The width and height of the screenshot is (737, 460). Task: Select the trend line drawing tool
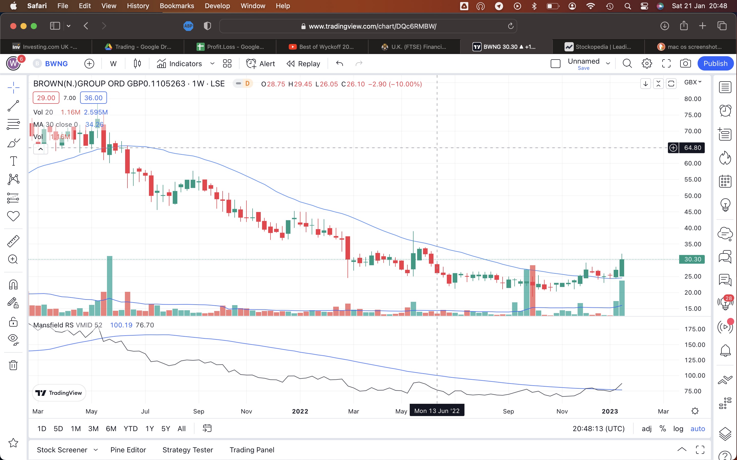tap(13, 106)
